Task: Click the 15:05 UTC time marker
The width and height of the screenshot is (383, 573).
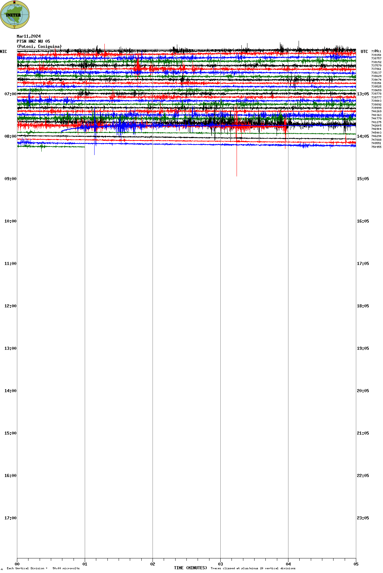Action: 363,179
